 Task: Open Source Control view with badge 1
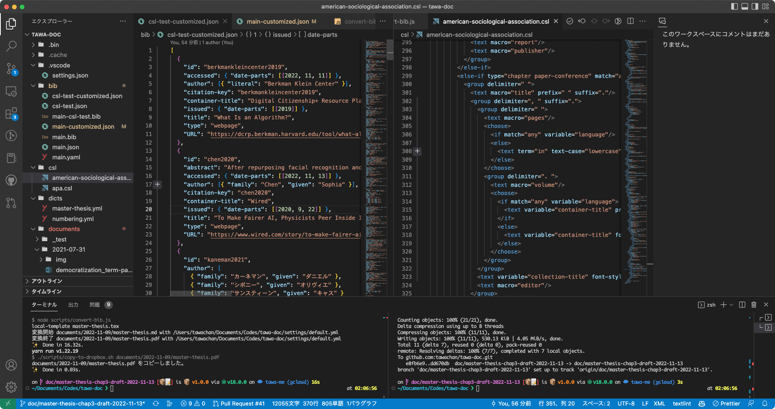coord(11,69)
